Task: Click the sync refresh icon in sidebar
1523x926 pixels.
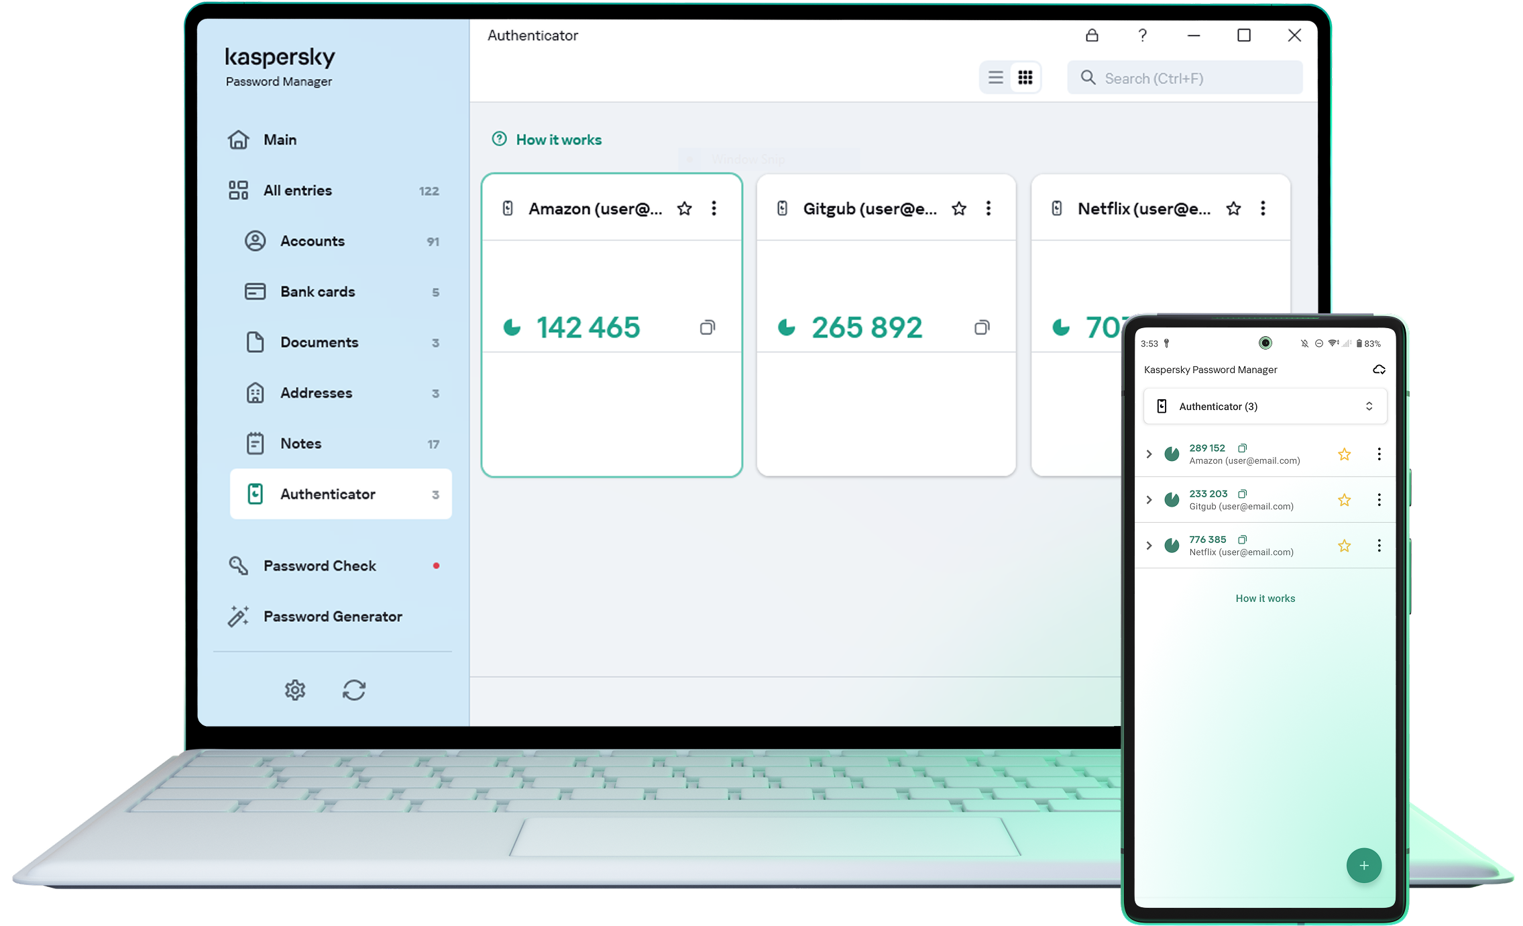Action: tap(354, 690)
